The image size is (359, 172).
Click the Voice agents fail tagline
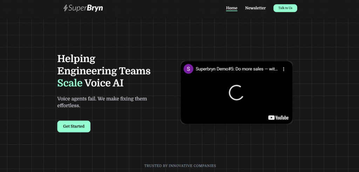(102, 99)
